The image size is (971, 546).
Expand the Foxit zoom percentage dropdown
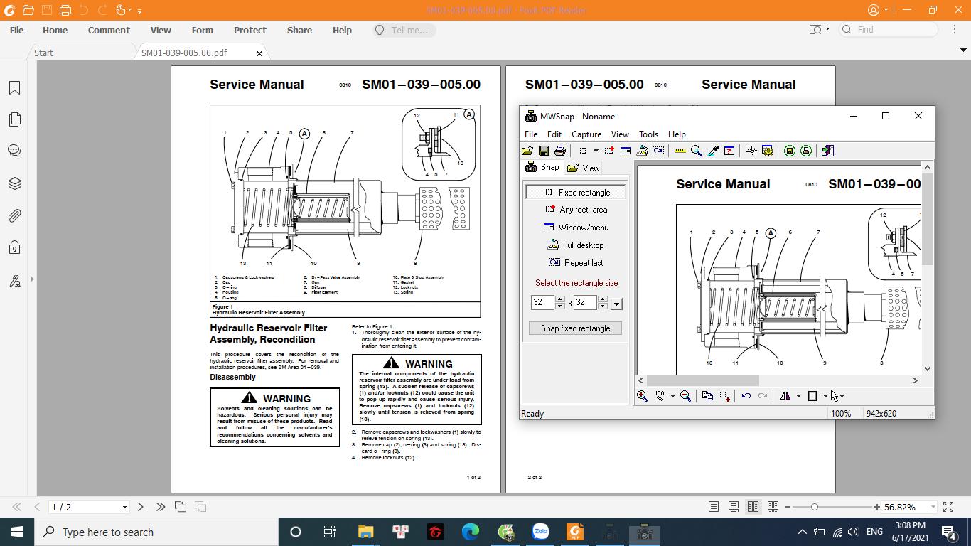tap(932, 508)
